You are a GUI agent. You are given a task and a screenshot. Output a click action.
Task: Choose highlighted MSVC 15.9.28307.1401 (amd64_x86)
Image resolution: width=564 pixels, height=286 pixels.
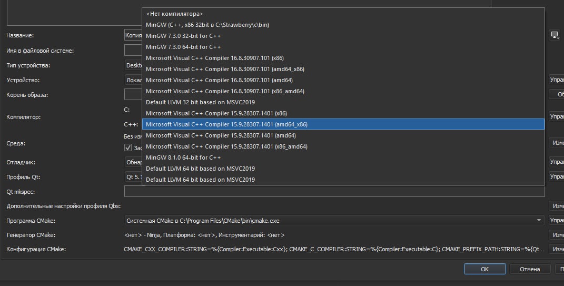tap(343, 124)
